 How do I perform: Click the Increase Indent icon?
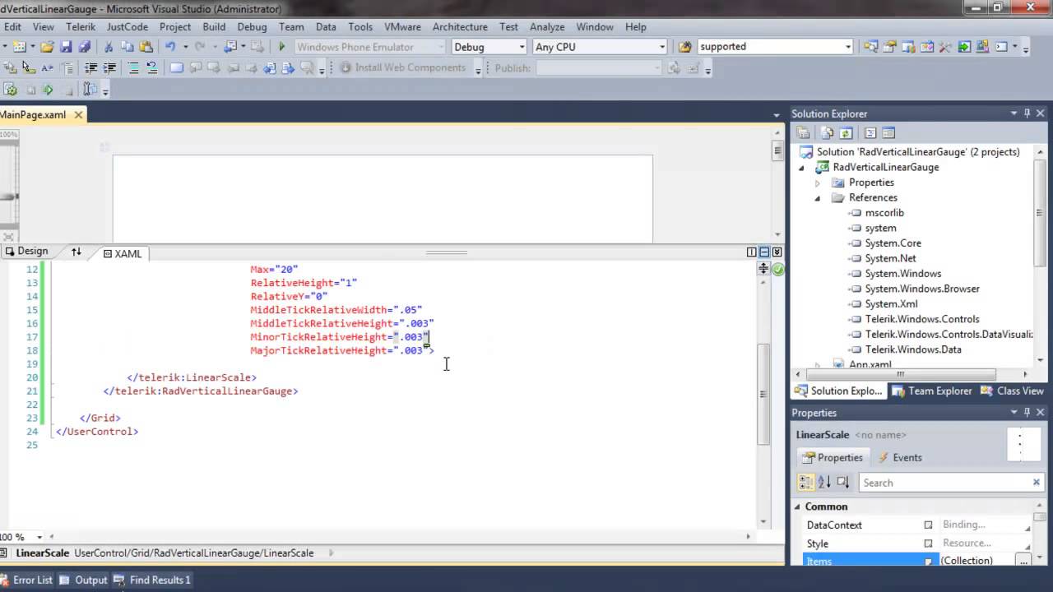click(x=109, y=67)
